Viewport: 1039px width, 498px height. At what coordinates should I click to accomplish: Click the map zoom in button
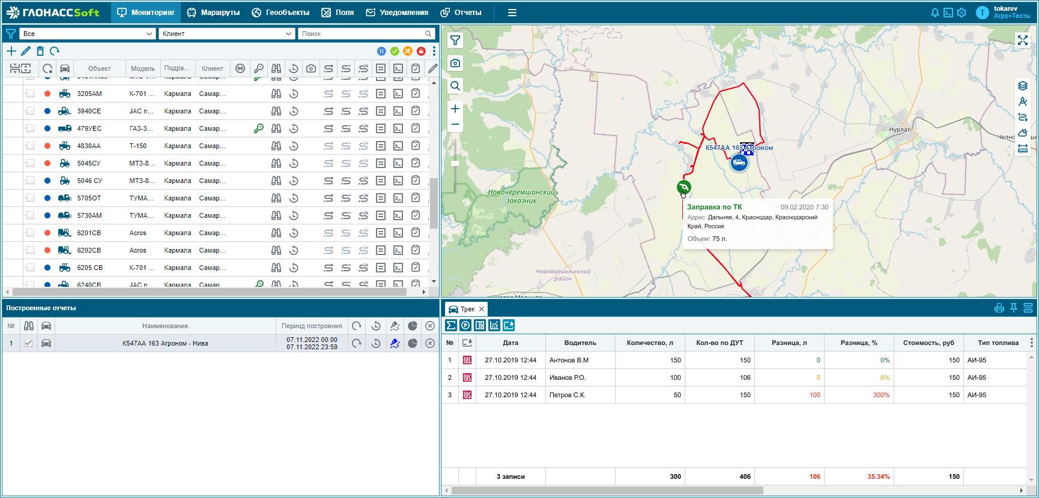tap(455, 109)
